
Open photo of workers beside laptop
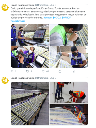(x=30, y=35)
